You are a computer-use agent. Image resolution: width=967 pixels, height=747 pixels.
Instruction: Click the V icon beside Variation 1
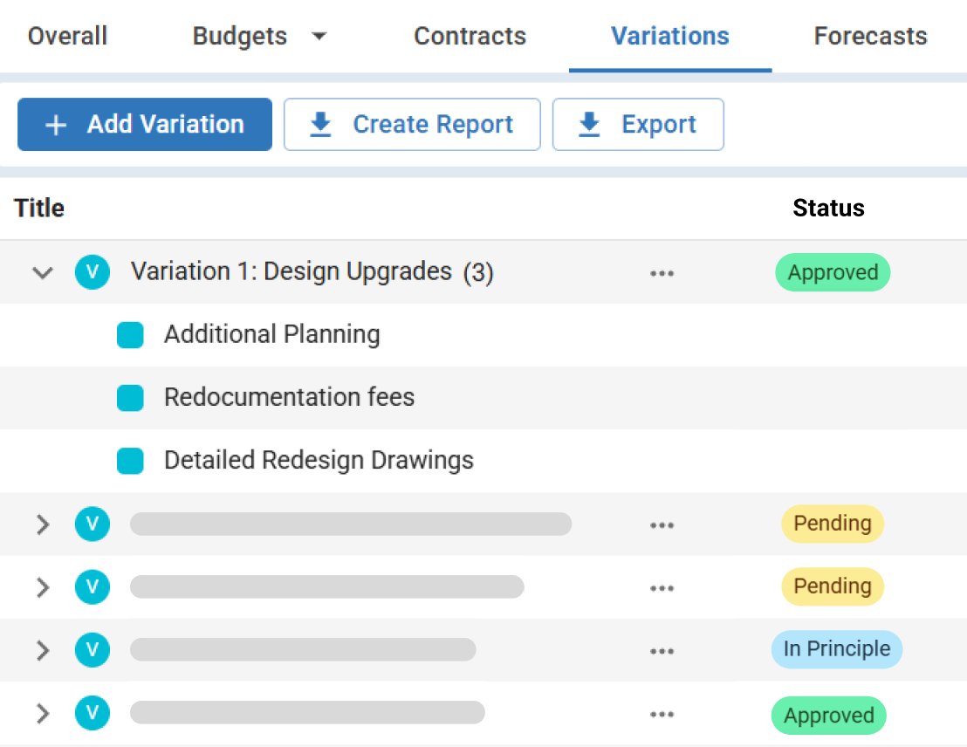pos(93,272)
